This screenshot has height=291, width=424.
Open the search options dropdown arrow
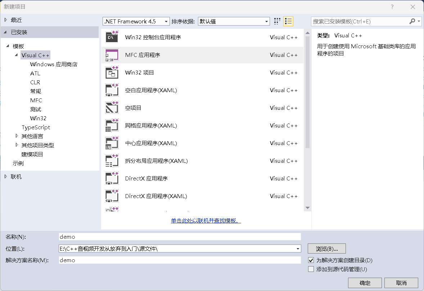pos(419,21)
